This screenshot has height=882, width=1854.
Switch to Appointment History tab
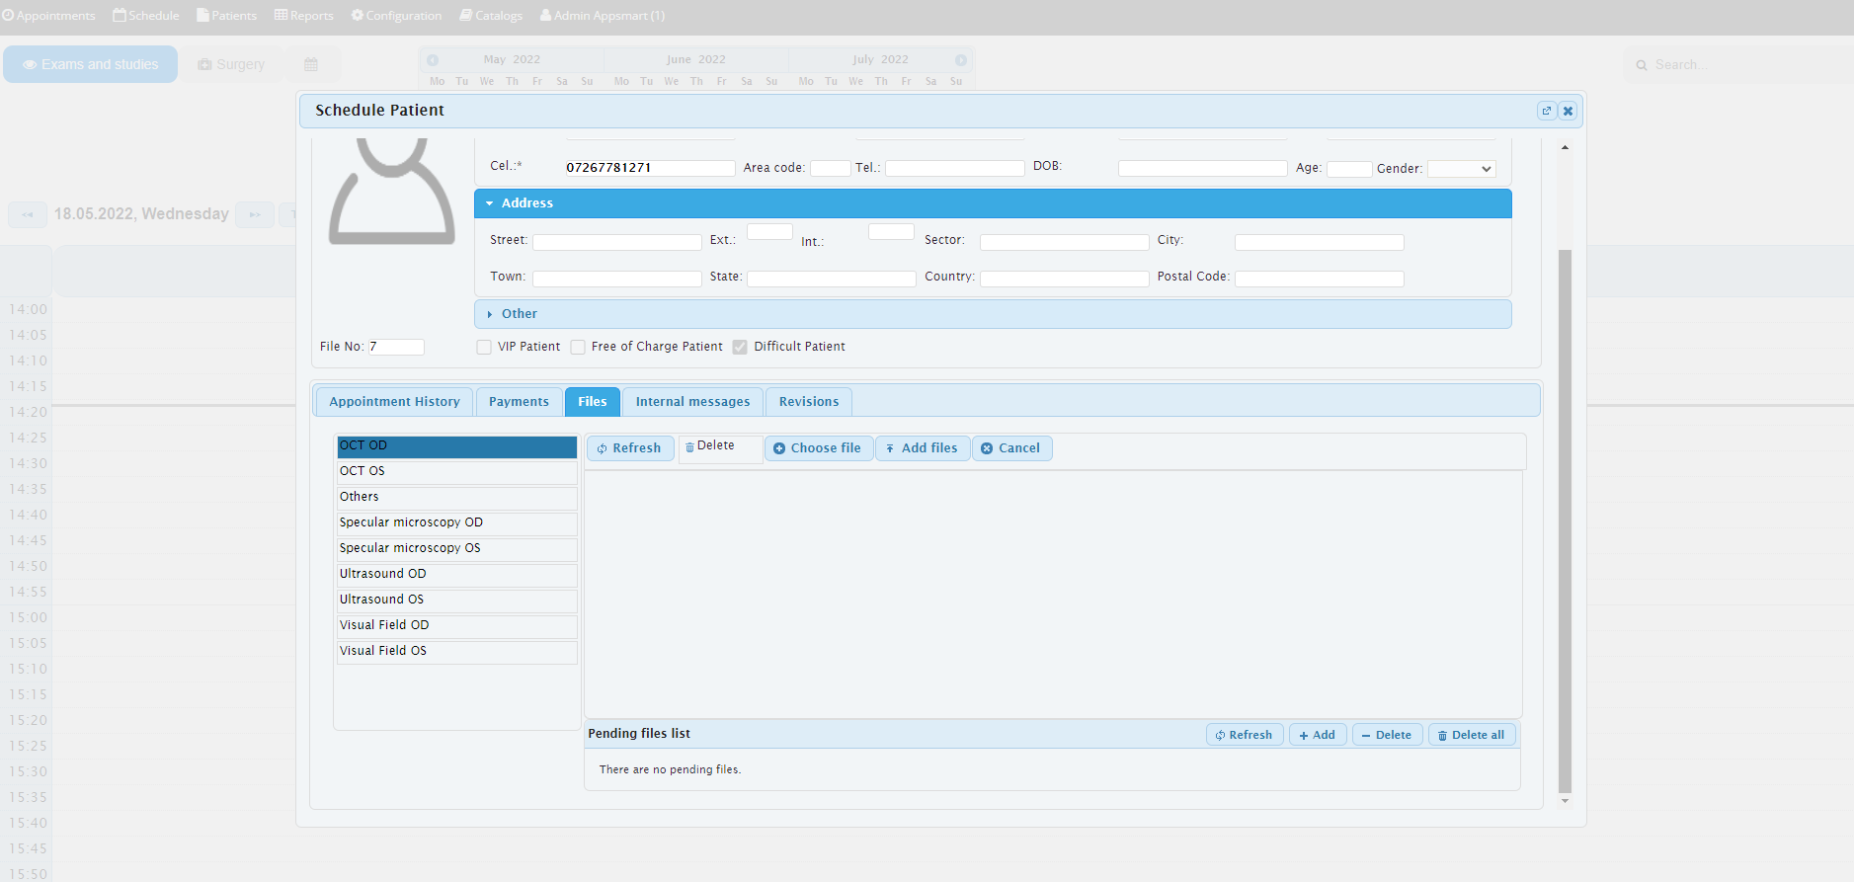point(394,402)
